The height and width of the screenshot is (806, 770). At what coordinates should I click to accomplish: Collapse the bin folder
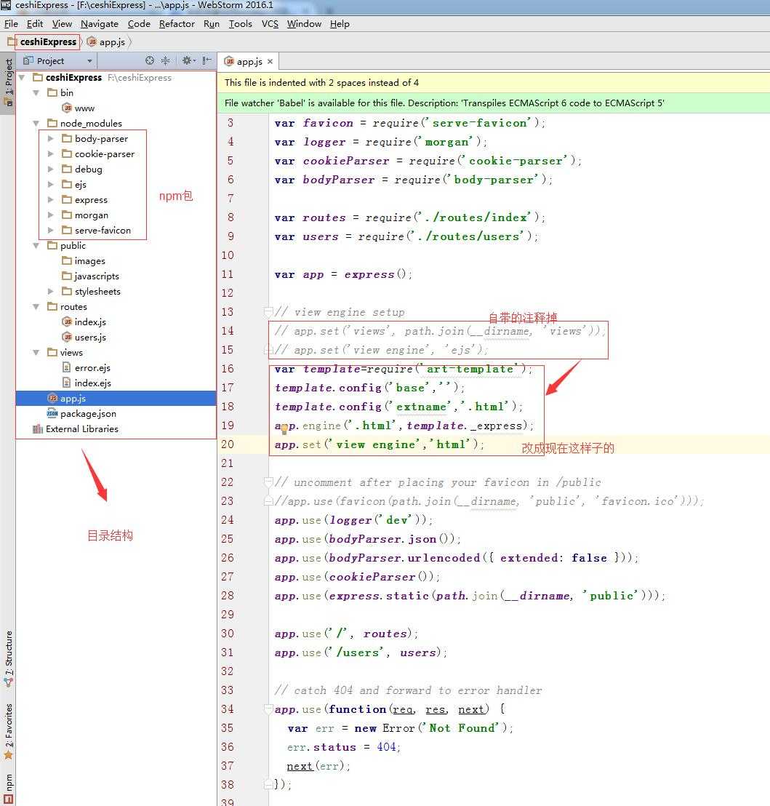pyautogui.click(x=36, y=93)
